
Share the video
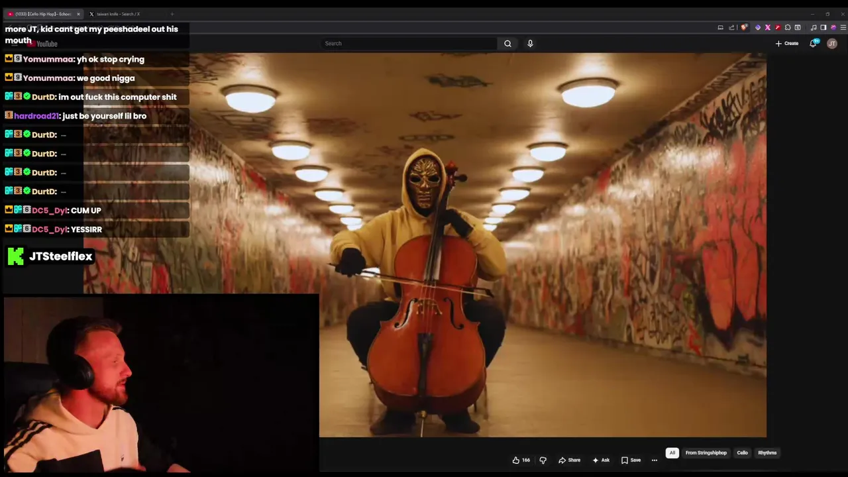pyautogui.click(x=569, y=460)
